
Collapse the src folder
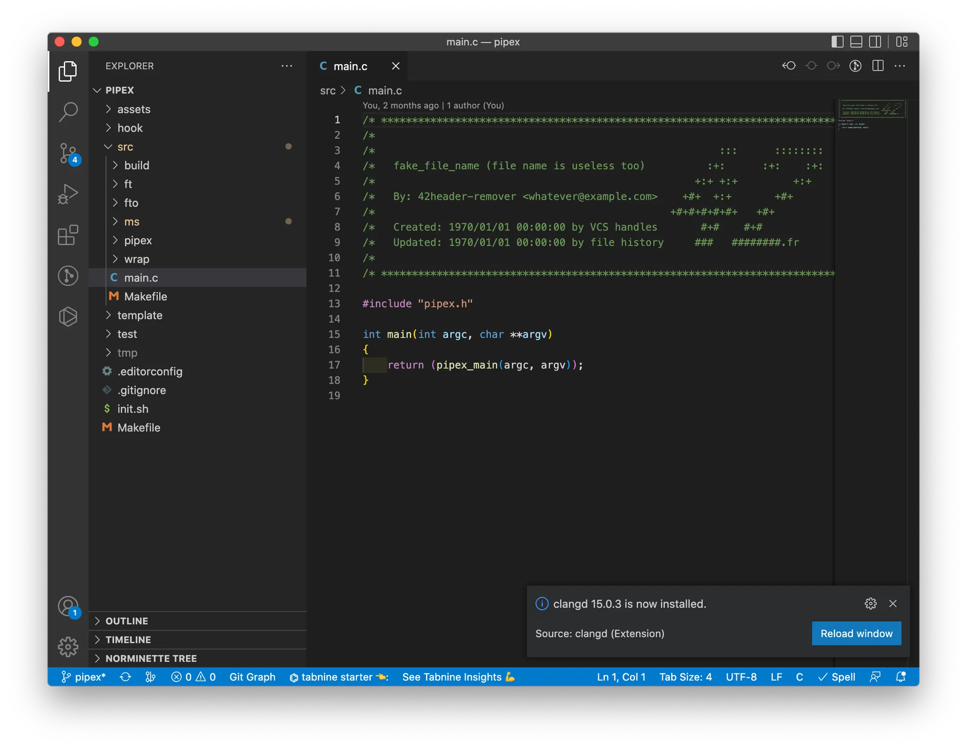tap(125, 147)
